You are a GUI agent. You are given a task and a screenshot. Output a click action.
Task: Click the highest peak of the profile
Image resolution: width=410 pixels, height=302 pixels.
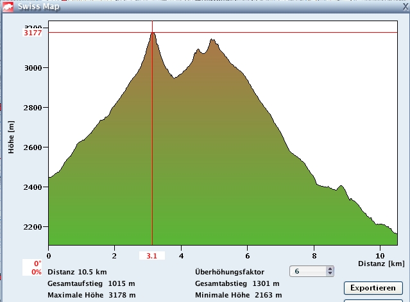tap(153, 33)
